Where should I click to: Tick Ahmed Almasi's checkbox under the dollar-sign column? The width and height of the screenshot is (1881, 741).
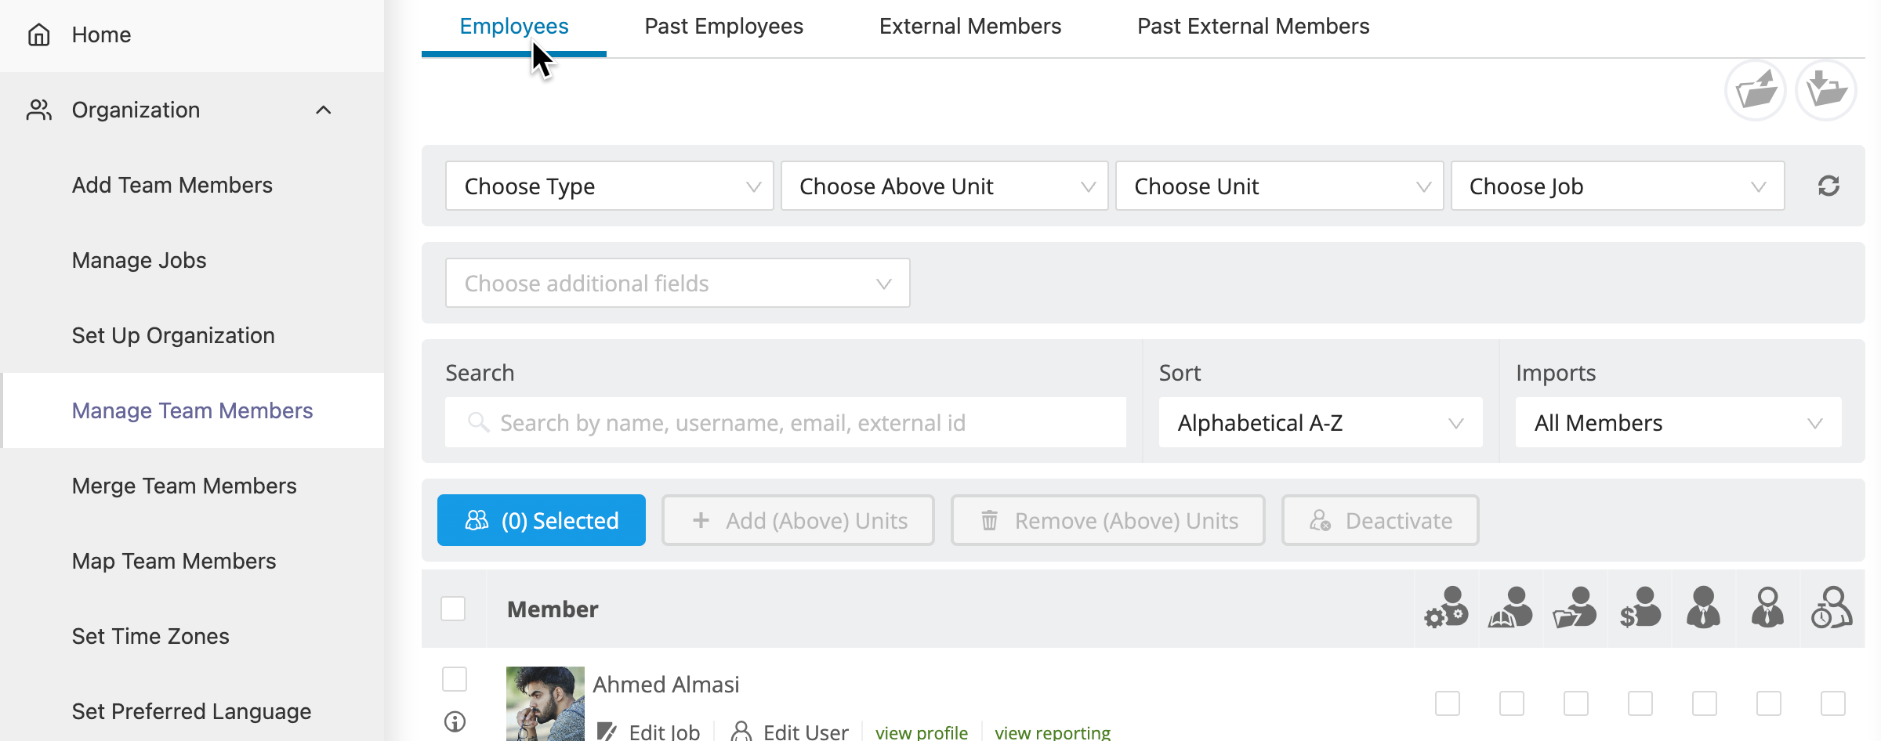point(1640,703)
